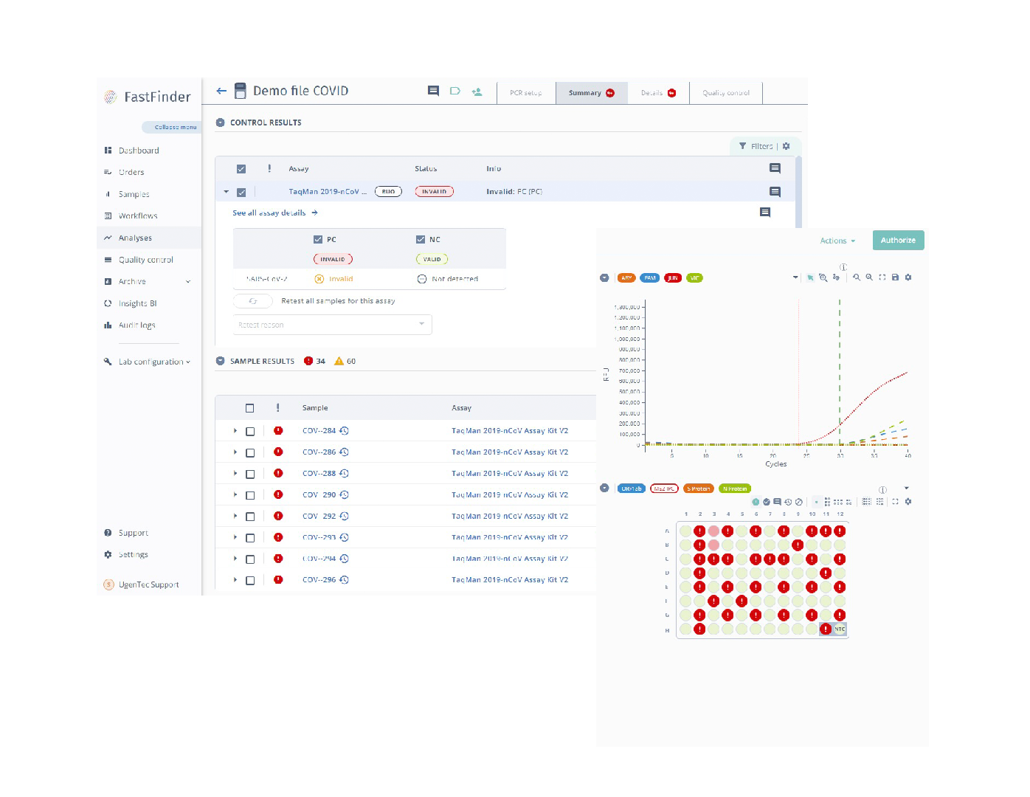Click the history icon in plate toolbar
This screenshot has width=1030, height=797.
788,502
